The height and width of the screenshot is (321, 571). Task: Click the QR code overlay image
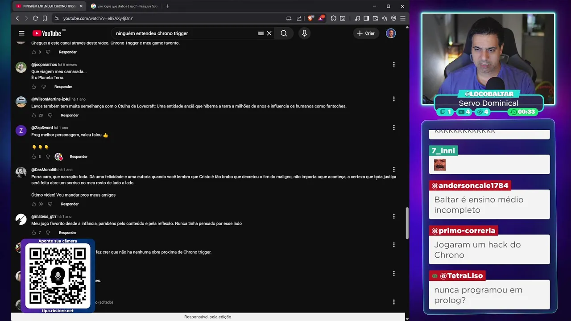pyautogui.click(x=58, y=276)
